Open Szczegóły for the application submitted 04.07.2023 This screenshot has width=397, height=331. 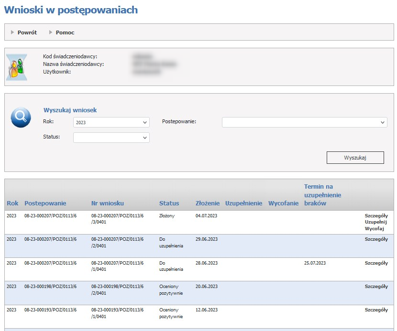[376, 216]
